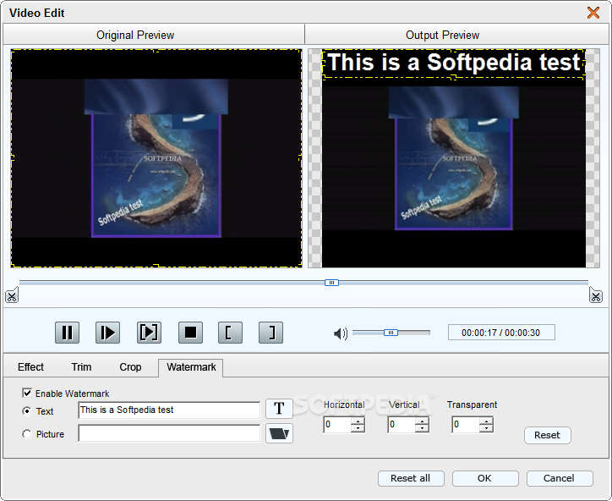Click the timeline seek slider handle
This screenshot has width=612, height=501.
coord(331,283)
